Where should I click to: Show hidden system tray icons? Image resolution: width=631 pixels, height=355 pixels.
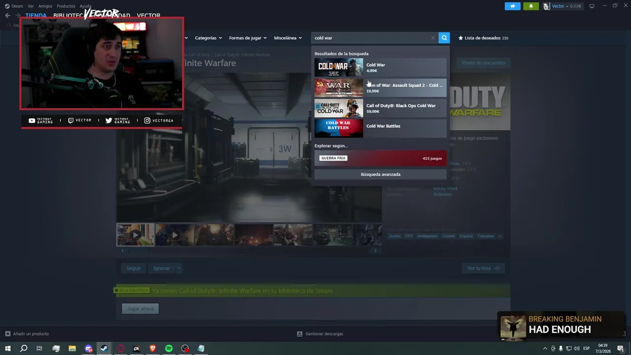545,349
